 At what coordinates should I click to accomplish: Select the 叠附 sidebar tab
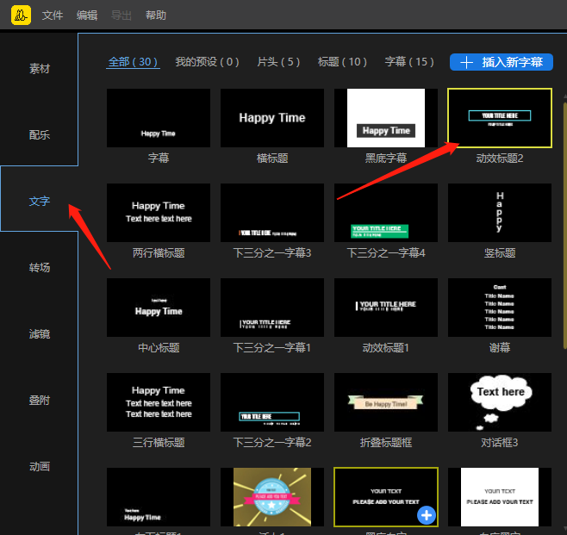point(40,401)
